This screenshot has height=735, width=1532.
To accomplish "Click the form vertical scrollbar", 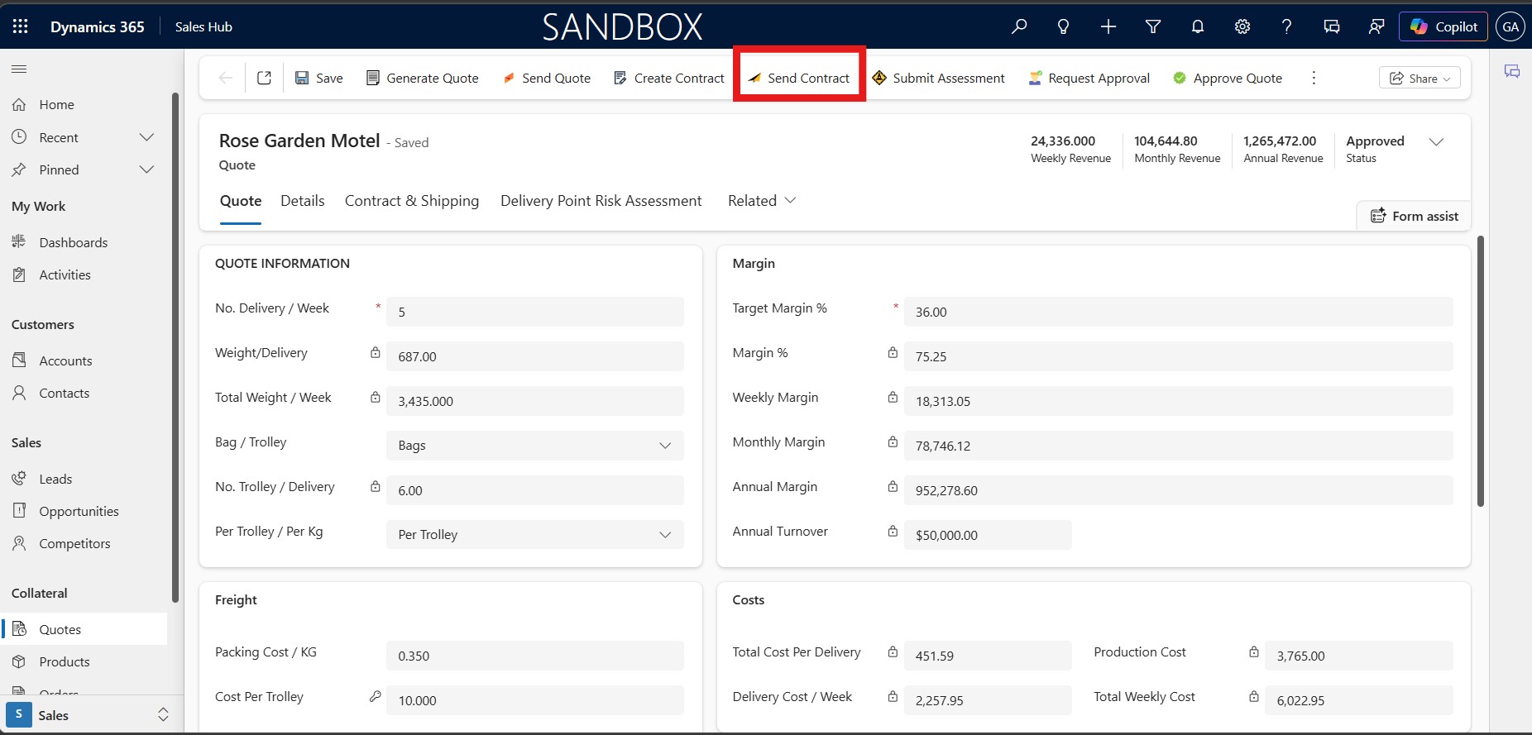I will (x=1481, y=370).
